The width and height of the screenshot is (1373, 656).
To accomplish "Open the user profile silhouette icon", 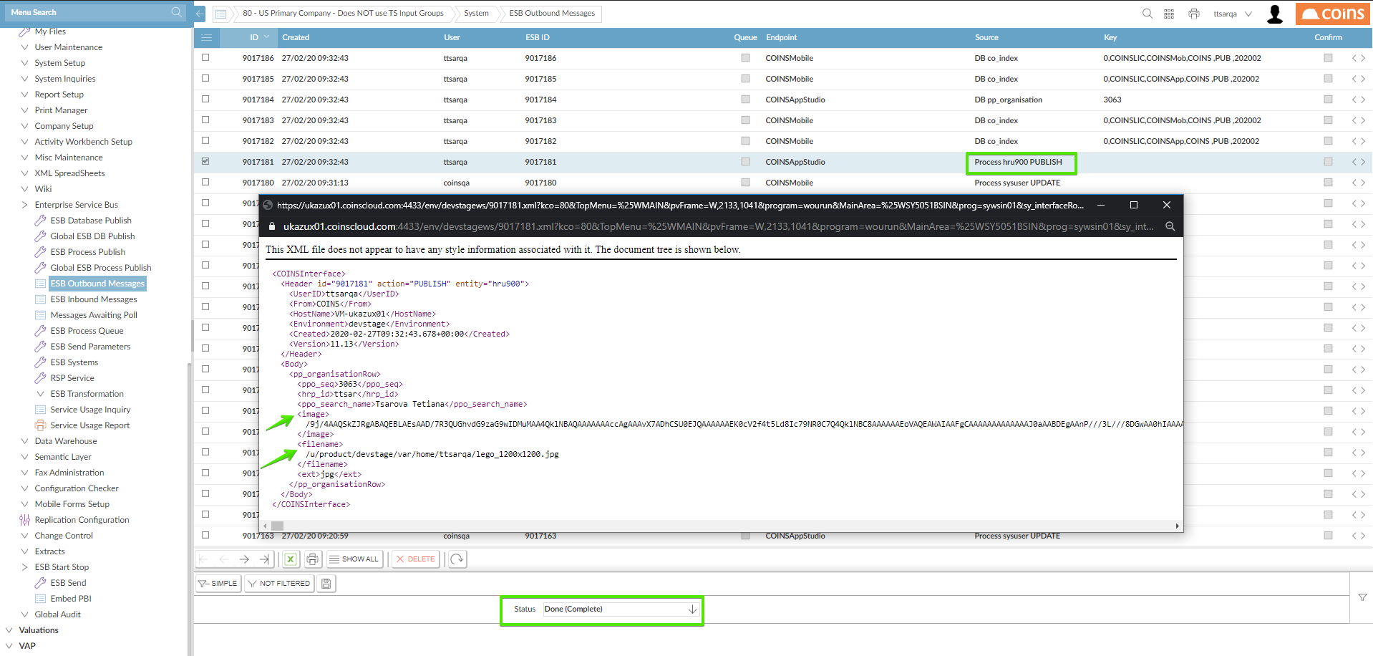I will 1275,14.
